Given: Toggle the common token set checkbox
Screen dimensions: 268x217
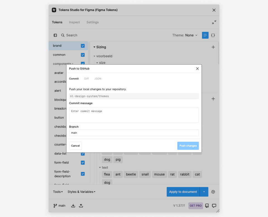Looking at the screenshot, I should [83, 55].
